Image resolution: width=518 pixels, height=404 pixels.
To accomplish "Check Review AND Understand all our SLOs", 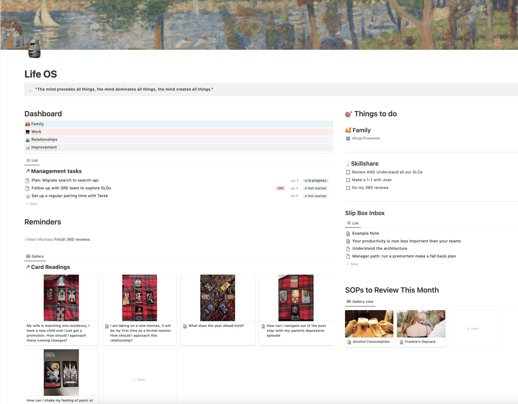I will pos(348,172).
